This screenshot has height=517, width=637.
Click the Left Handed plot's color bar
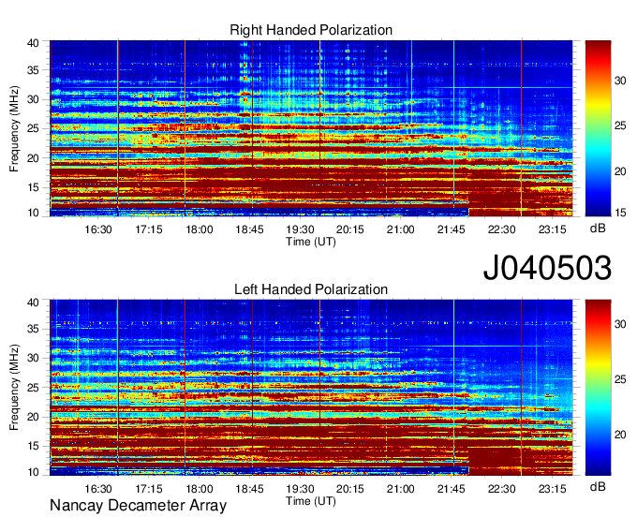pos(598,388)
